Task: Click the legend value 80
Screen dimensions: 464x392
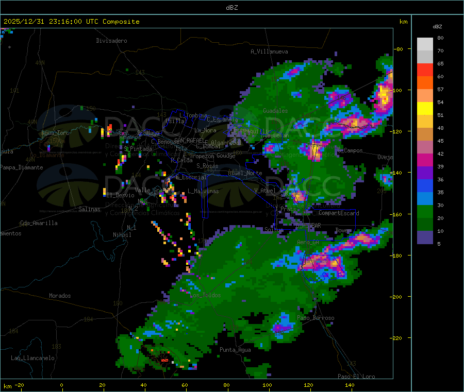Action: 440,38
